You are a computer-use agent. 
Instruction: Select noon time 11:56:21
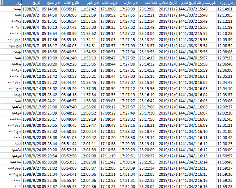(89, 76)
